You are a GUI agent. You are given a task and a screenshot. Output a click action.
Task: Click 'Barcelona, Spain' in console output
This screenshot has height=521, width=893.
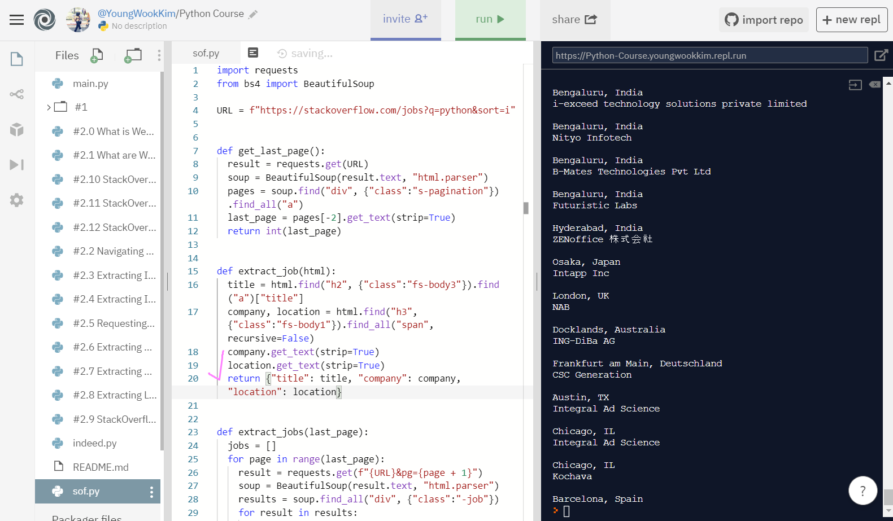[598, 499]
